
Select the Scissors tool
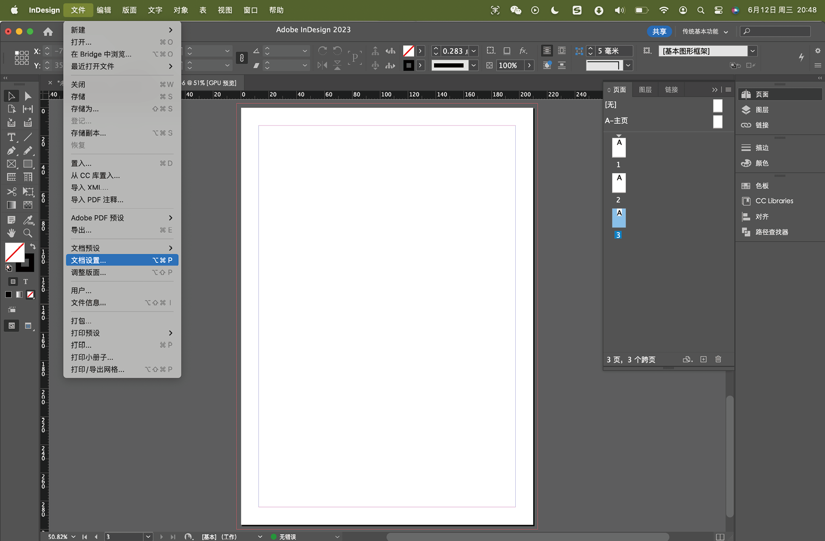point(11,192)
